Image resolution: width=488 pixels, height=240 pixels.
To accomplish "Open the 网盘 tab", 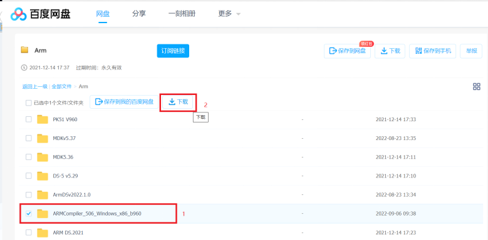I will [103, 14].
